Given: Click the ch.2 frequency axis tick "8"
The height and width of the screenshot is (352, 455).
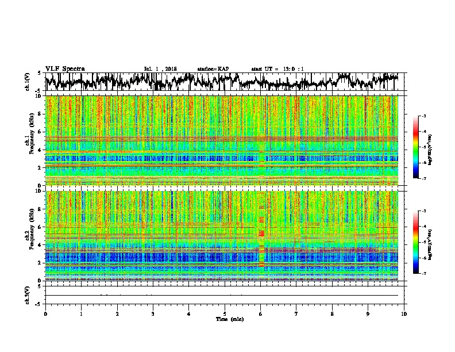Looking at the screenshot, I should click(40, 209).
